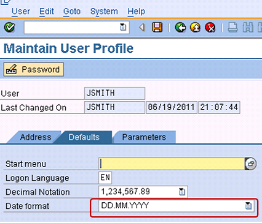Click the Print icon in toolbar
262x223 pixels.
(x=232, y=27)
